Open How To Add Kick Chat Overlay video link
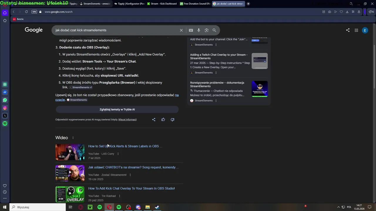Image resolution: width=376 pixels, height=211 pixels. pos(131,188)
